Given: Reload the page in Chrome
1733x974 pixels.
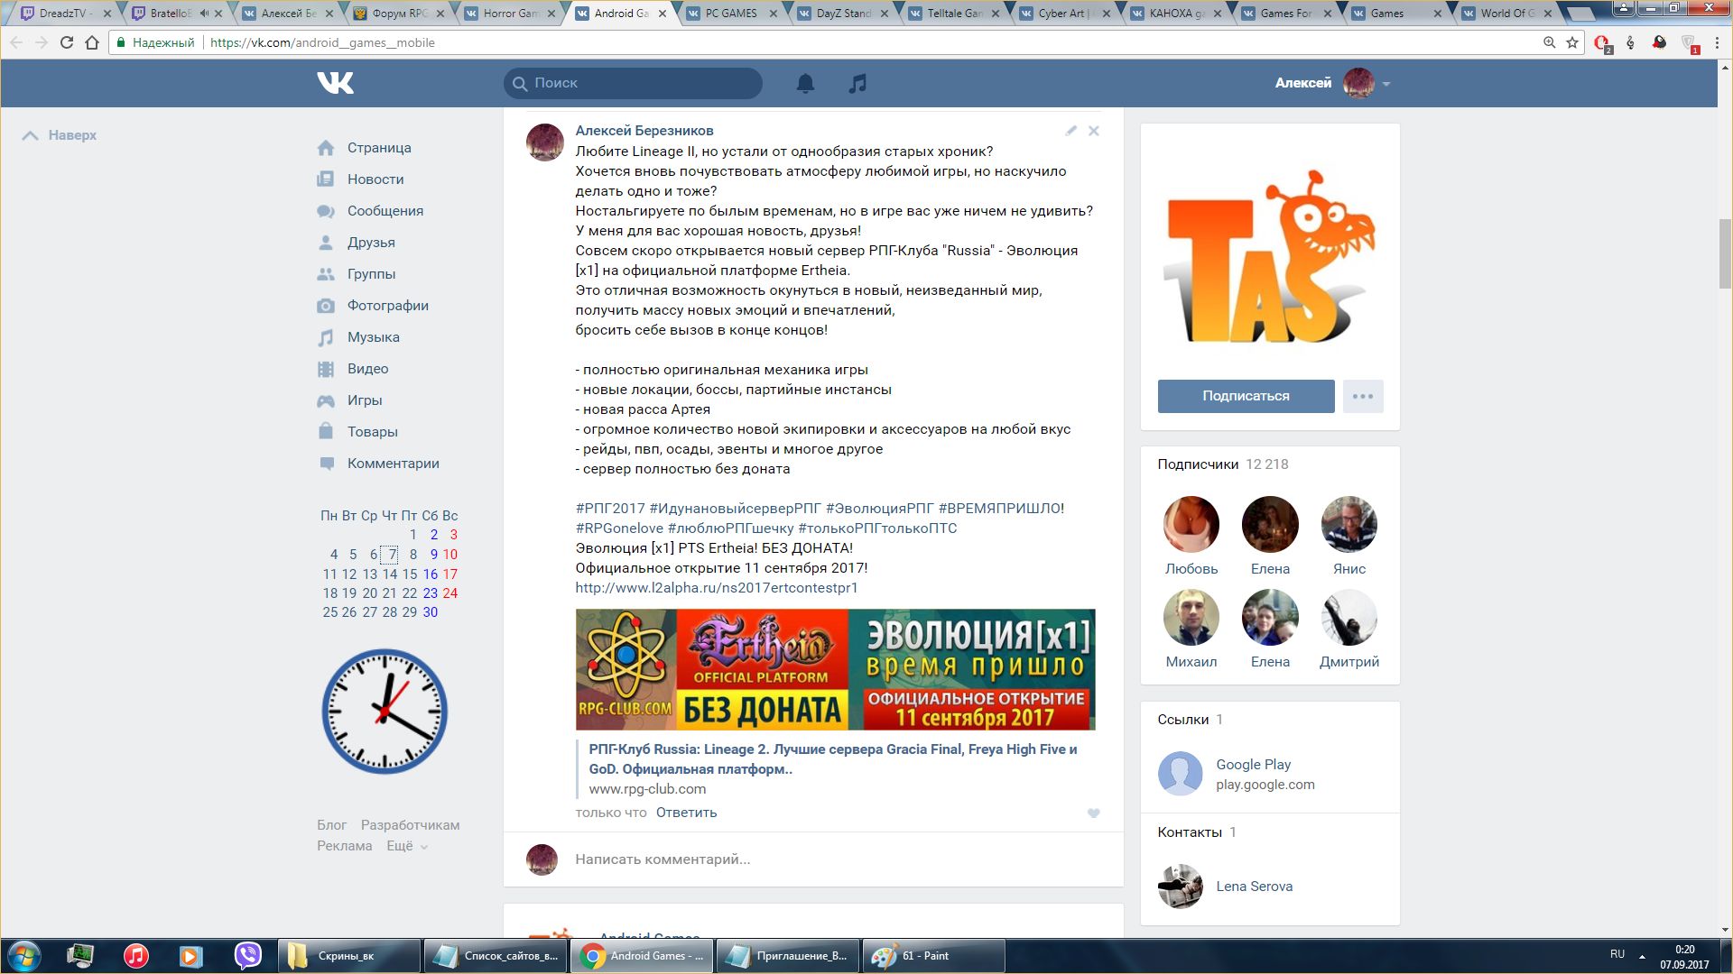Looking at the screenshot, I should pyautogui.click(x=66, y=42).
